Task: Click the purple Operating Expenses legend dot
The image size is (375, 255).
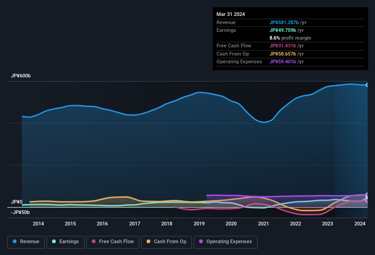Action: click(x=201, y=242)
